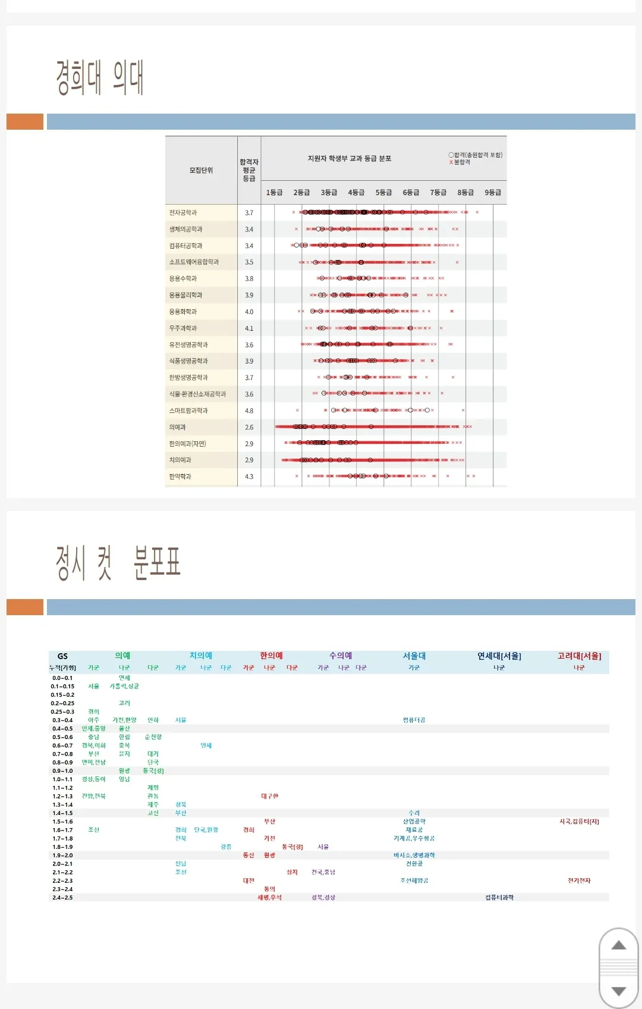Click the 고려대[서울] group header
Viewport: 642px width, 1009px height.
[x=580, y=656]
